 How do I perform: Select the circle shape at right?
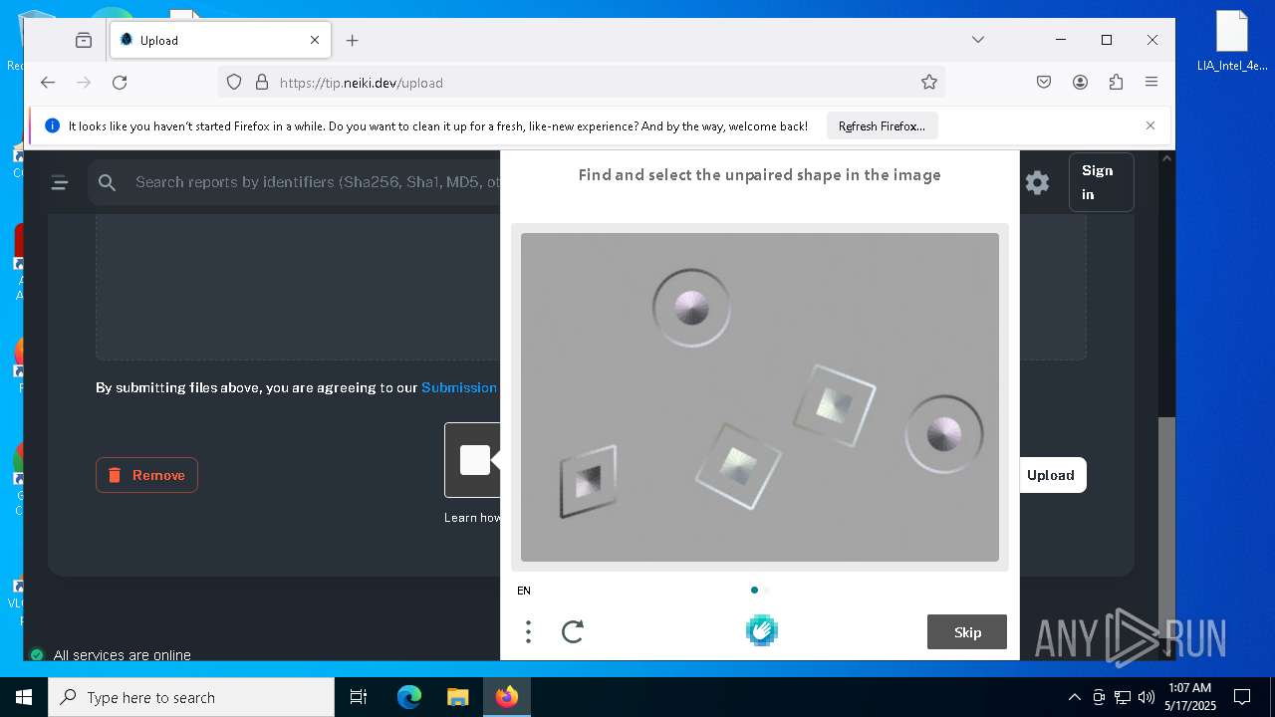click(x=943, y=434)
